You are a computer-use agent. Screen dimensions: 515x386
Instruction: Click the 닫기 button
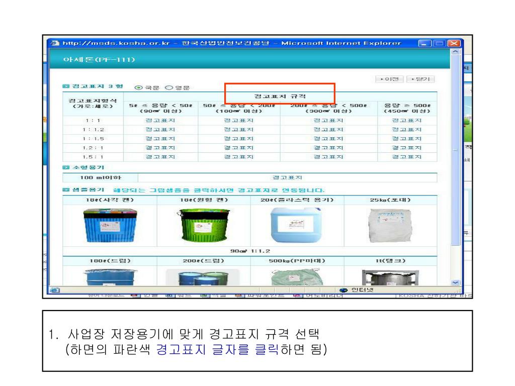click(420, 79)
